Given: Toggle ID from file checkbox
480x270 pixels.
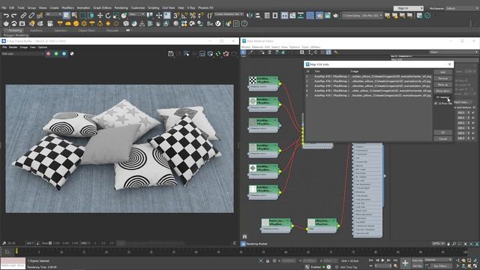Looking at the screenshot, I should (x=436, y=103).
